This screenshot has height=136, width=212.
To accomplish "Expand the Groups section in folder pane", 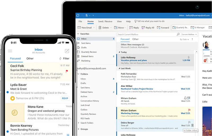I will click(78, 129).
